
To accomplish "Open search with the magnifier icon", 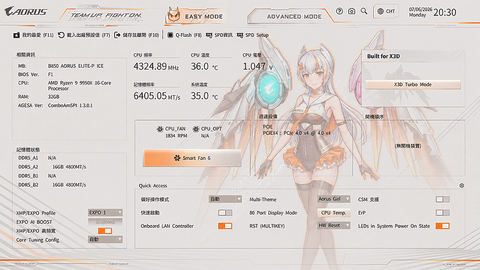I will [x=364, y=11].
